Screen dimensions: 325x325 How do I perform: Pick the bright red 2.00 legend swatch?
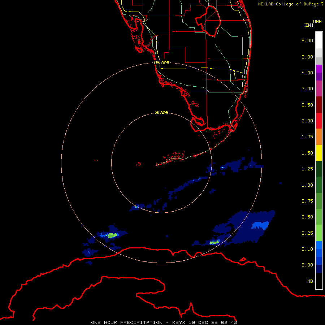[x=319, y=121]
